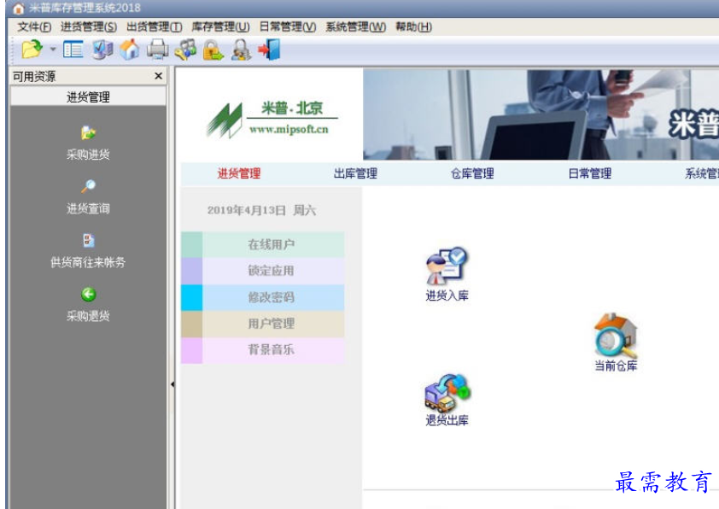Click the exit door toolbar icon
This screenshot has height=509, width=719.
pos(269,50)
